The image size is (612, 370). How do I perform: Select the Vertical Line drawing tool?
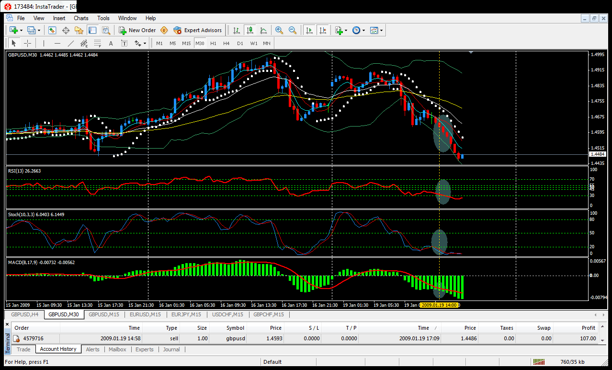coord(44,43)
